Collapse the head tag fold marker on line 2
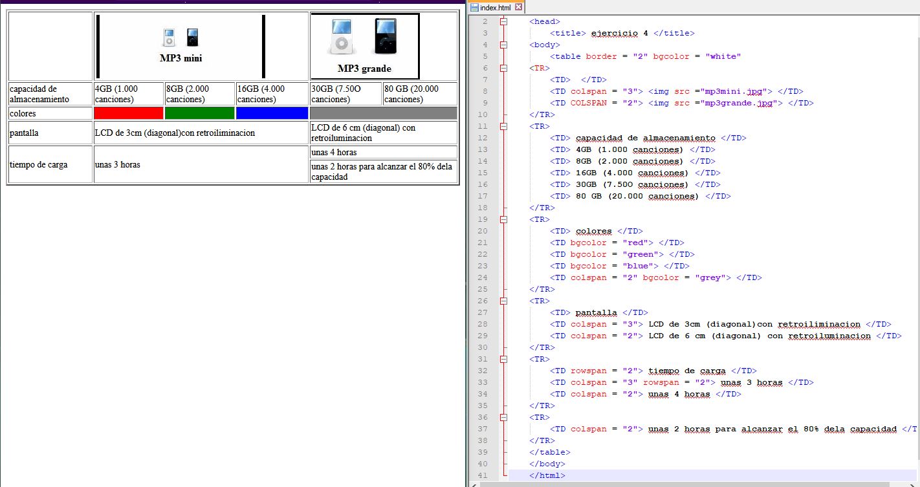Screen dimensions: 920x487 click(x=503, y=21)
